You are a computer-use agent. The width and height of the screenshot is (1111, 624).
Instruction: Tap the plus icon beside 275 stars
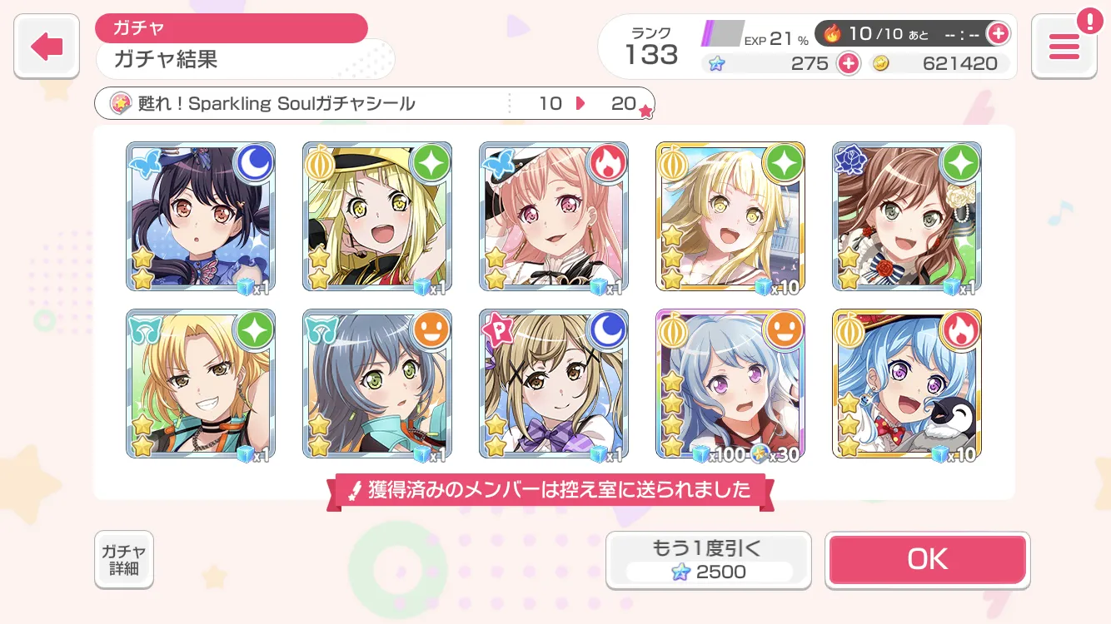pyautogui.click(x=848, y=63)
